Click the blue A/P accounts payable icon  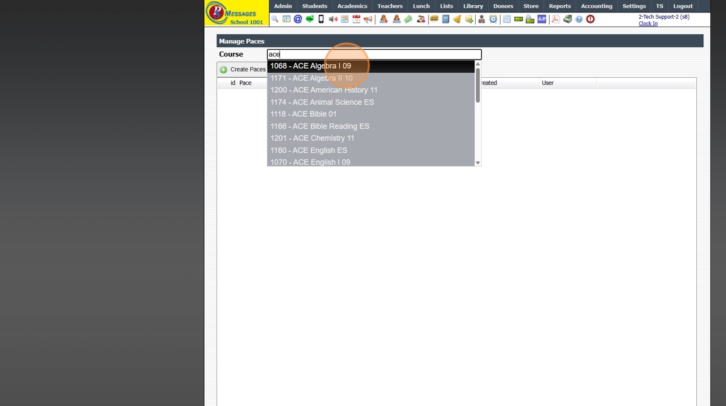(x=542, y=19)
